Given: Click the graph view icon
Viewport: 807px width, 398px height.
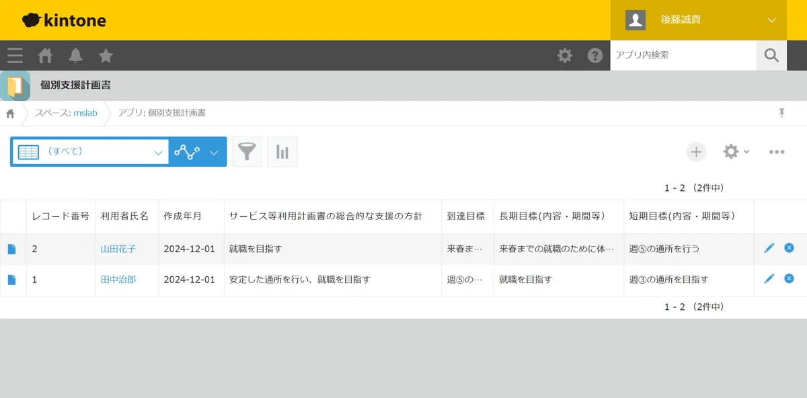Looking at the screenshot, I should point(187,152).
